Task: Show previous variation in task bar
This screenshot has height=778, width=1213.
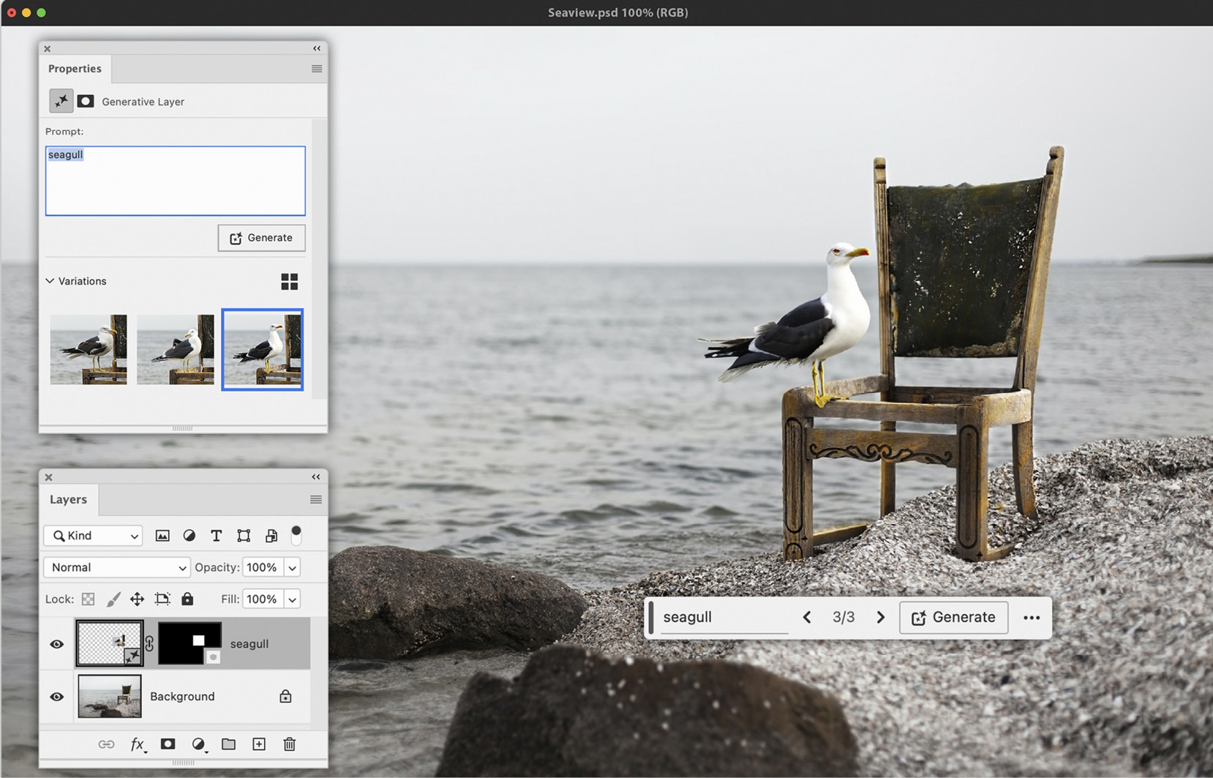Action: point(807,618)
